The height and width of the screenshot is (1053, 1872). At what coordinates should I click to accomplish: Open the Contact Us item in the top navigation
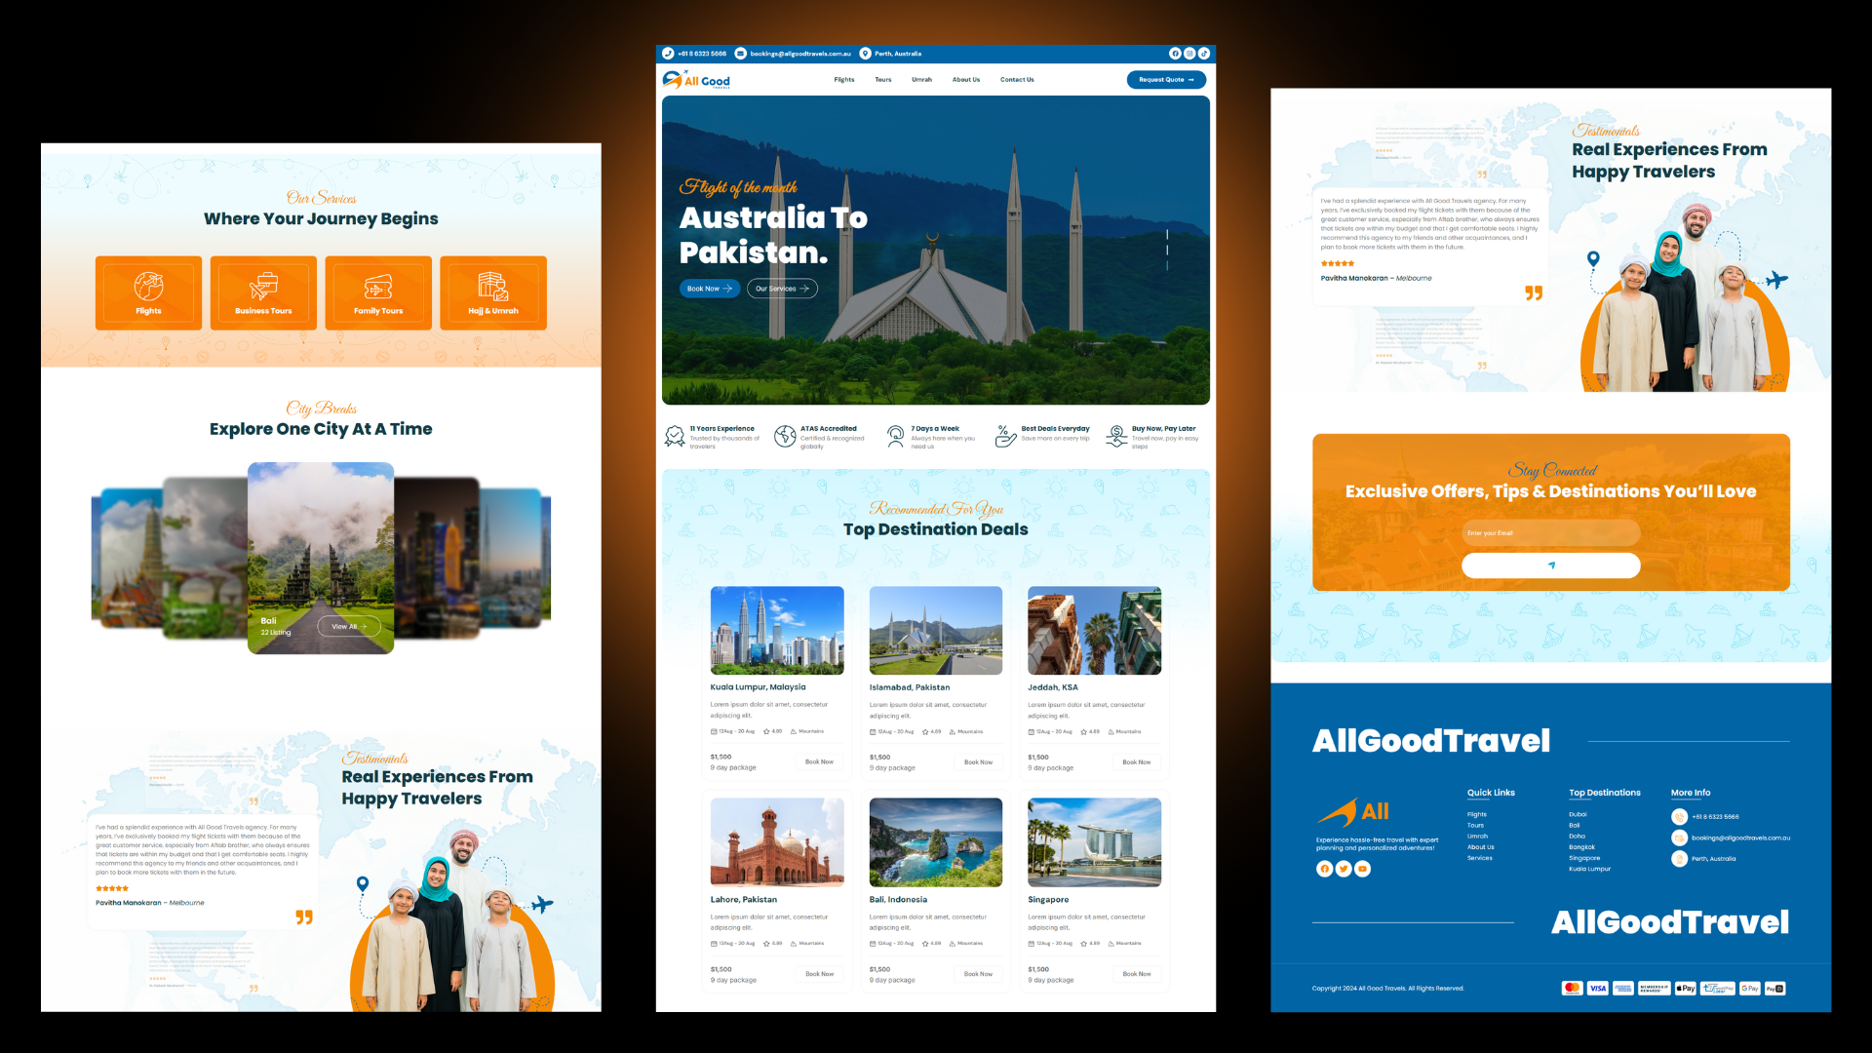[x=1017, y=80]
